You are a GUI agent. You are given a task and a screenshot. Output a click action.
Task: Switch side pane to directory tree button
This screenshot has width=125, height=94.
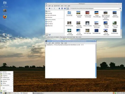49,35
